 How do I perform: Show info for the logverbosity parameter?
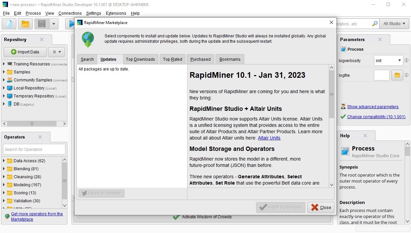point(406,60)
